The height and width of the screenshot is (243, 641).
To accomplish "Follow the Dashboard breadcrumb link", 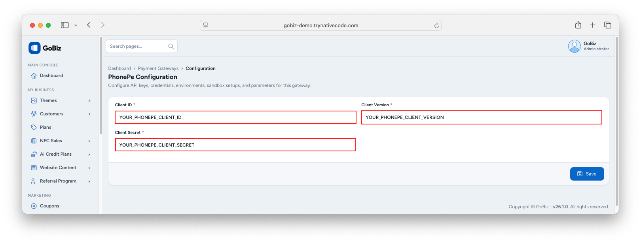I will pyautogui.click(x=119, y=69).
